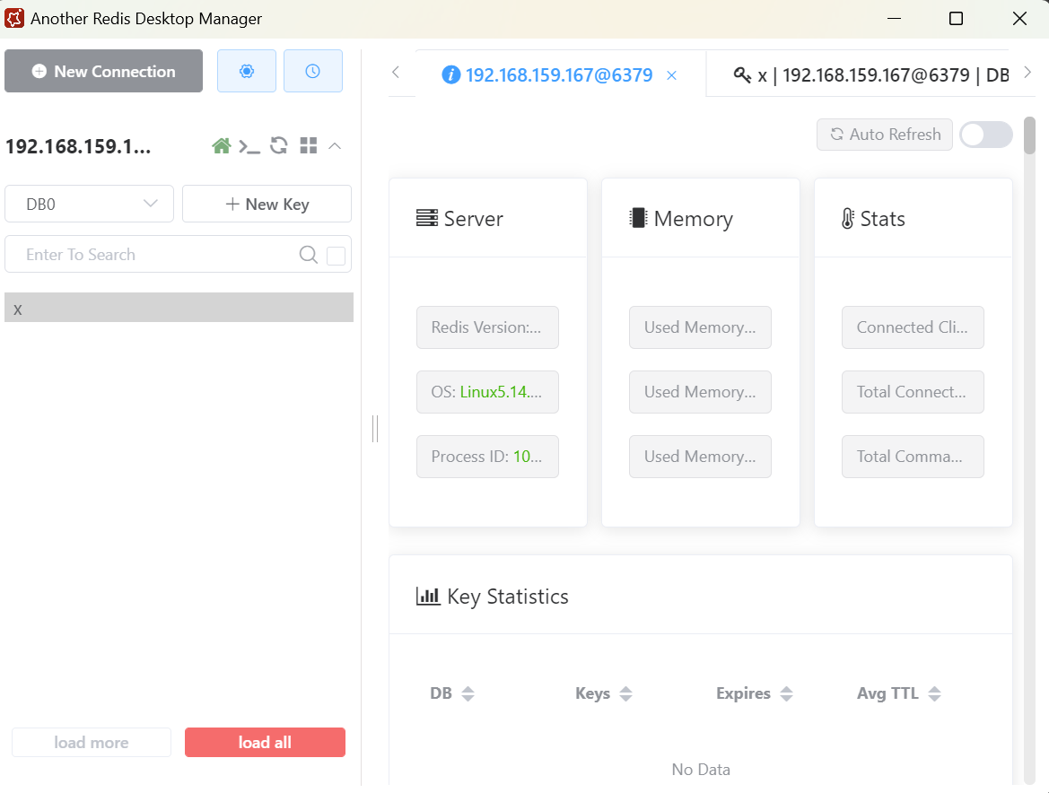The image size is (1049, 793).
Task: Click load more keys
Action: (91, 742)
